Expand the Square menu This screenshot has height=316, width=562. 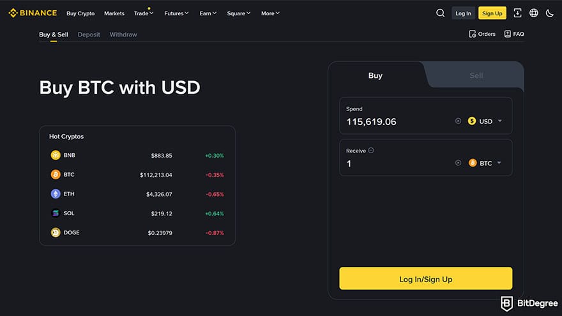[x=239, y=13]
